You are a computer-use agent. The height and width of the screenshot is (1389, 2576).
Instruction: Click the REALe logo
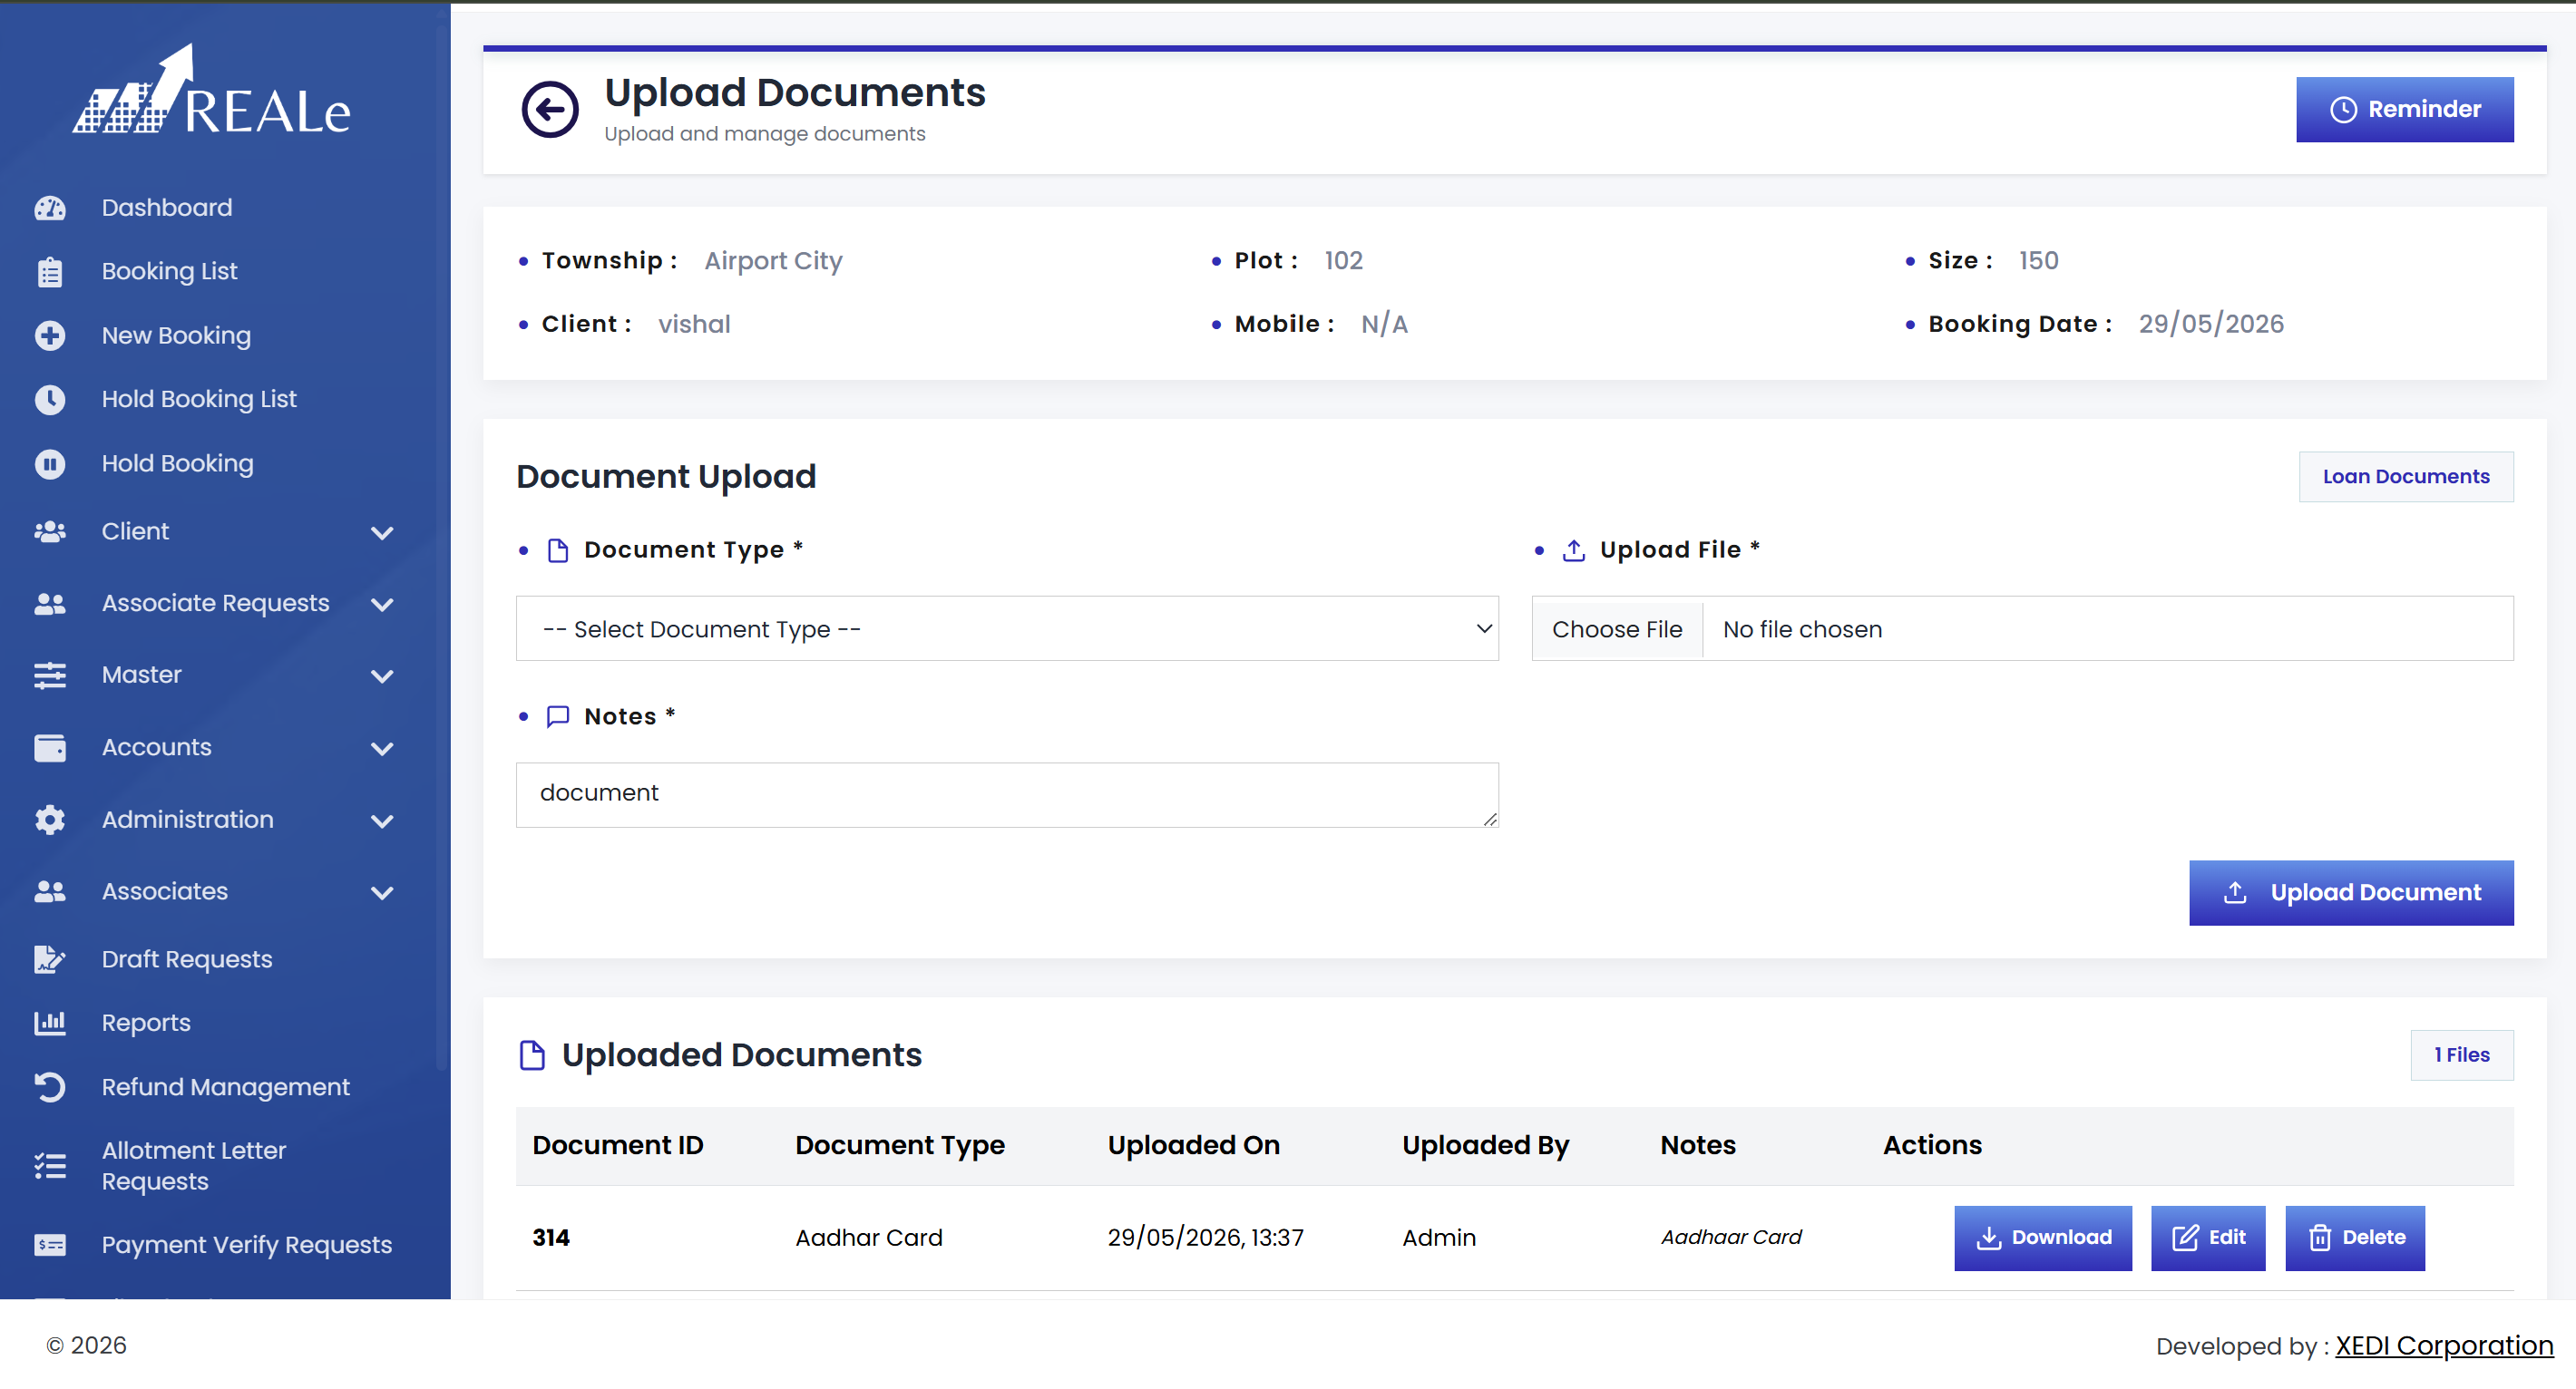click(212, 90)
